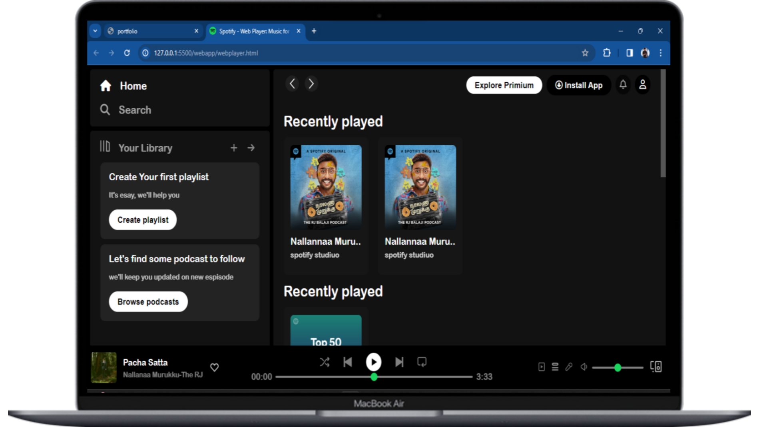Add new playlist with plus icon
This screenshot has width=759, height=427.
[x=234, y=148]
